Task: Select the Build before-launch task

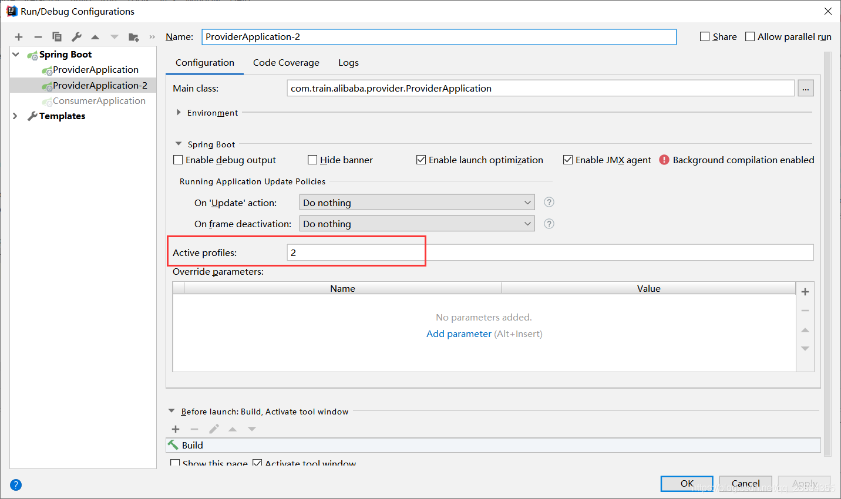Action: tap(493, 446)
